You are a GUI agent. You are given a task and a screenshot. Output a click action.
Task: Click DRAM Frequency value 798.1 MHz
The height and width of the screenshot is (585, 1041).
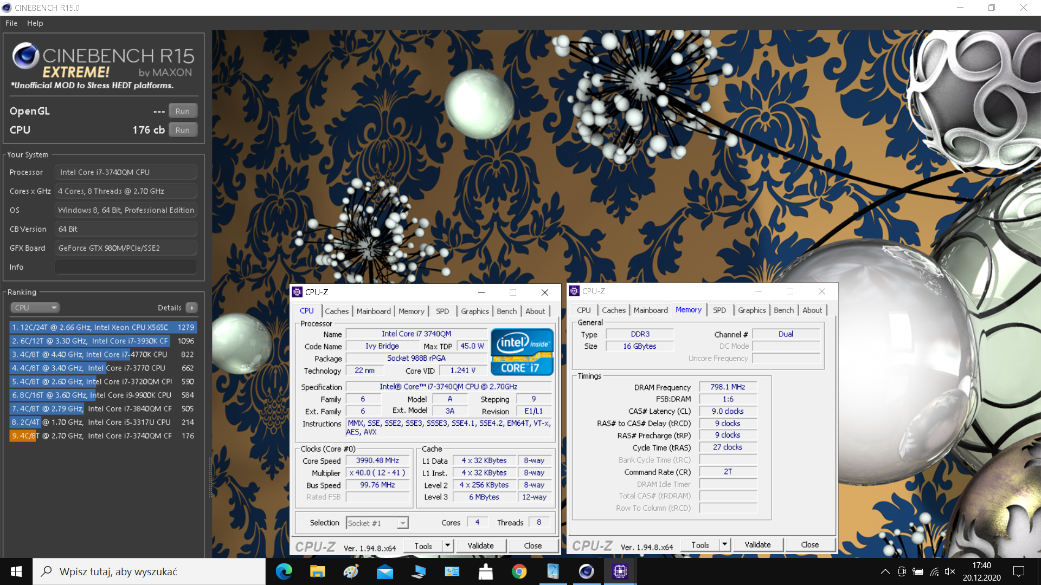[x=728, y=387]
